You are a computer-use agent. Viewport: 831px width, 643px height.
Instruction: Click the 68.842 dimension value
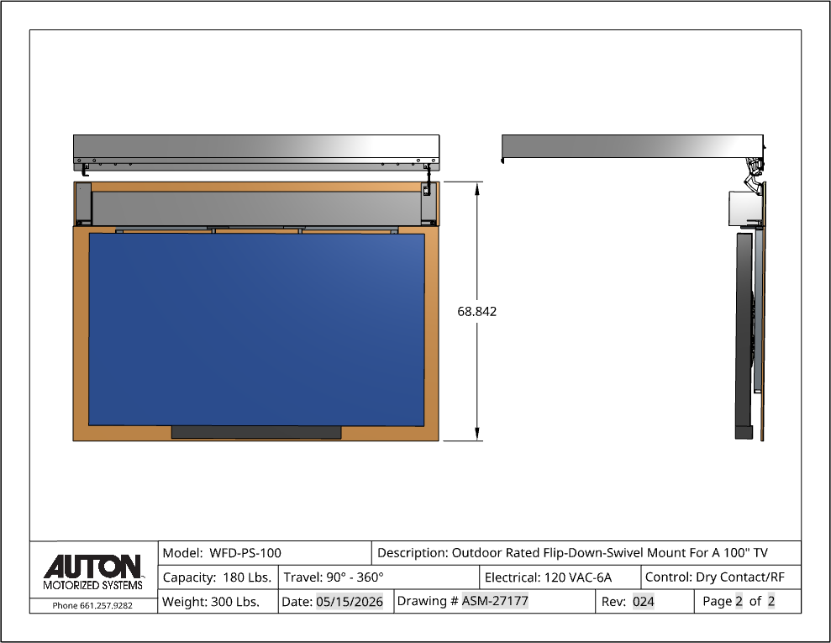[477, 311]
